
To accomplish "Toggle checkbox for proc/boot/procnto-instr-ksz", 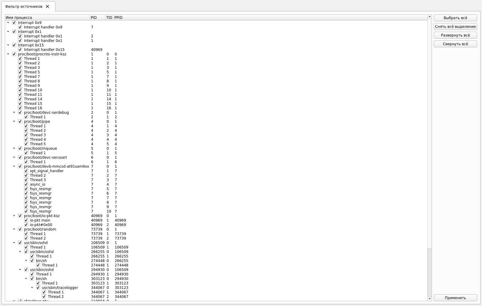I will pyautogui.click(x=14, y=54).
